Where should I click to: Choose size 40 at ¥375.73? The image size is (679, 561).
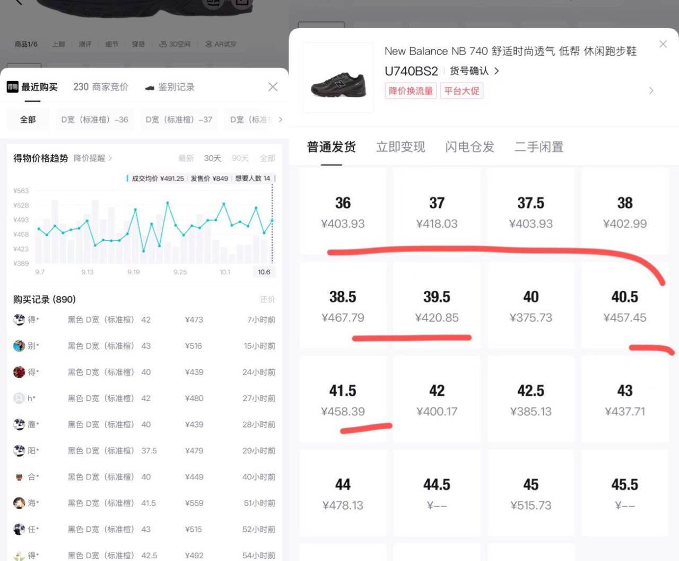click(x=530, y=306)
